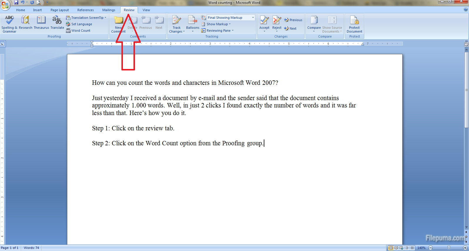Switch to Outline view
This screenshot has height=251, width=469.
coord(407,248)
